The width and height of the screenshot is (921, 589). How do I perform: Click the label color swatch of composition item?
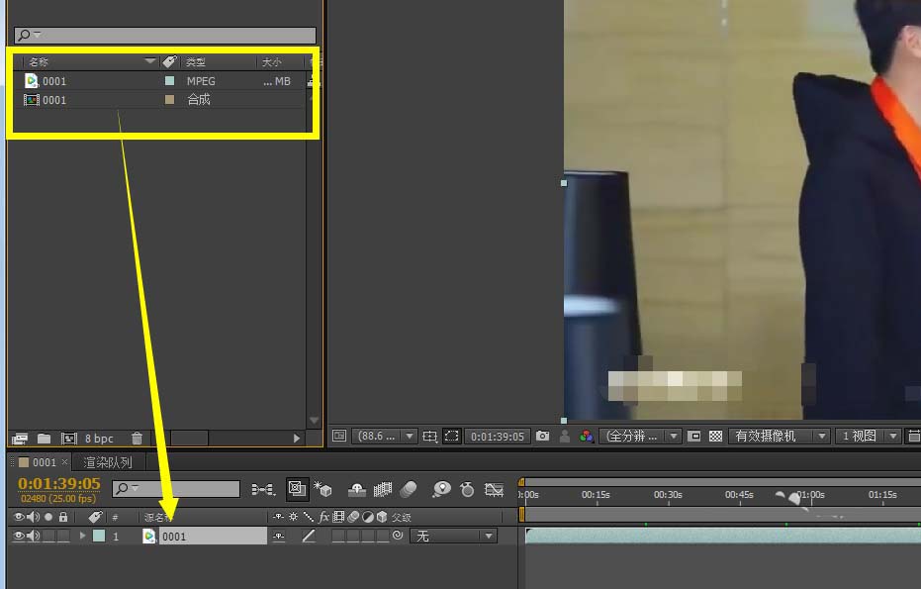tap(170, 100)
